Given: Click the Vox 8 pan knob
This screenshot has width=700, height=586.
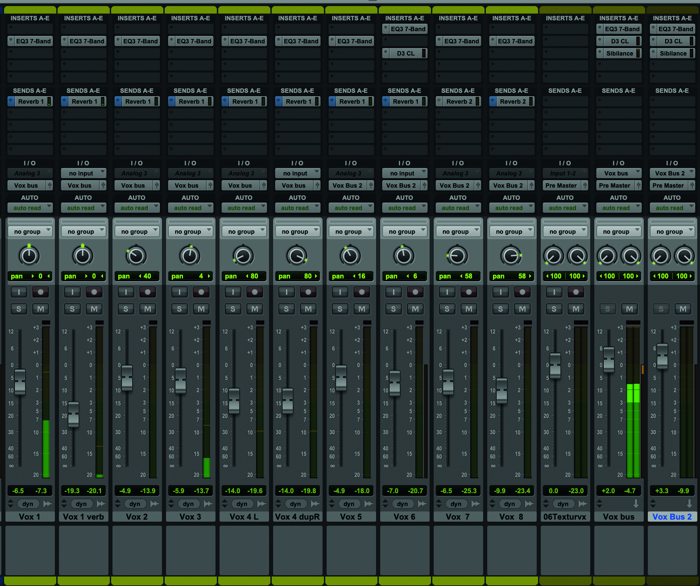Looking at the screenshot, I should tap(511, 256).
